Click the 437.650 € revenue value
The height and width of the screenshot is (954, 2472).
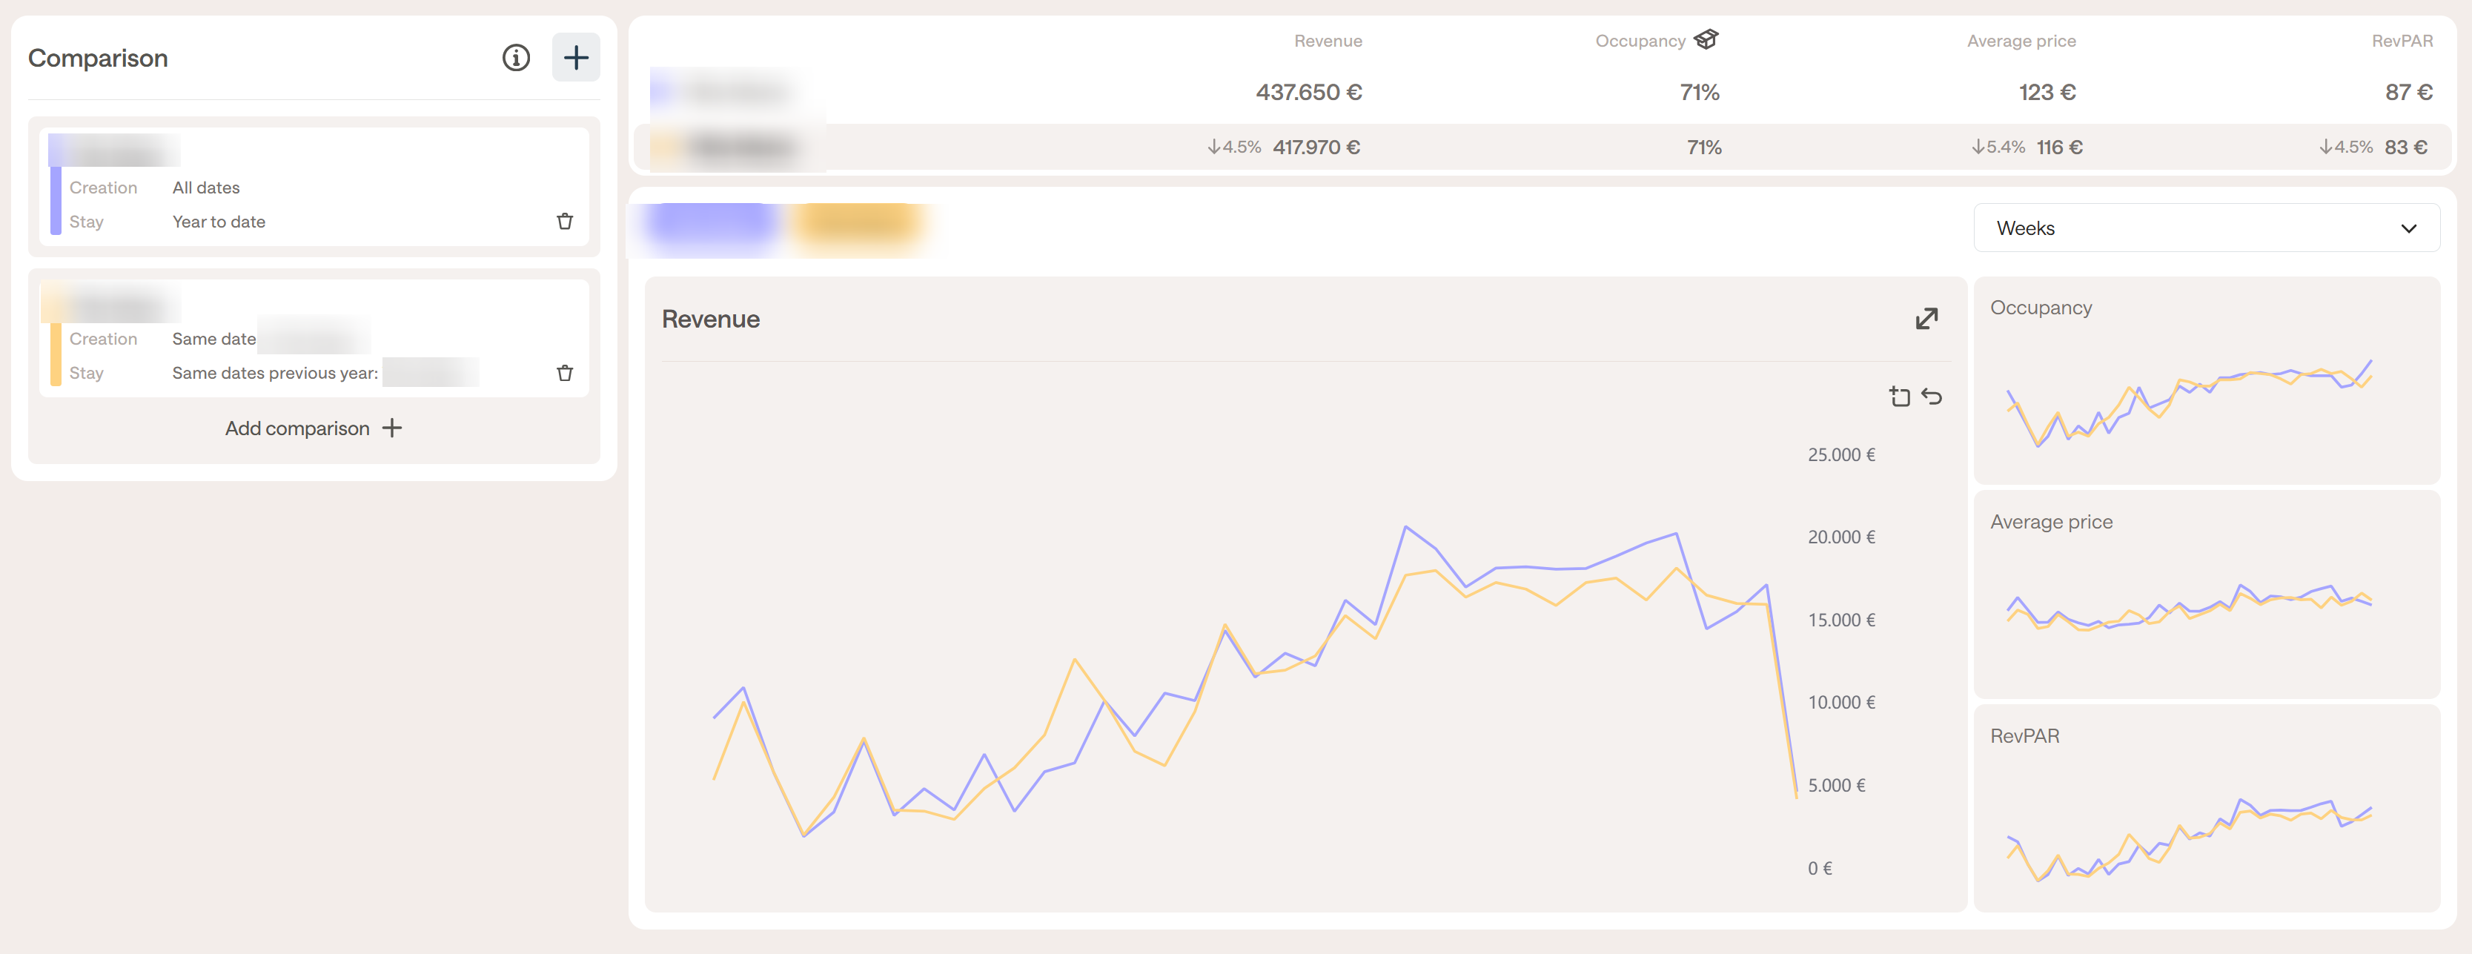pyautogui.click(x=1309, y=92)
